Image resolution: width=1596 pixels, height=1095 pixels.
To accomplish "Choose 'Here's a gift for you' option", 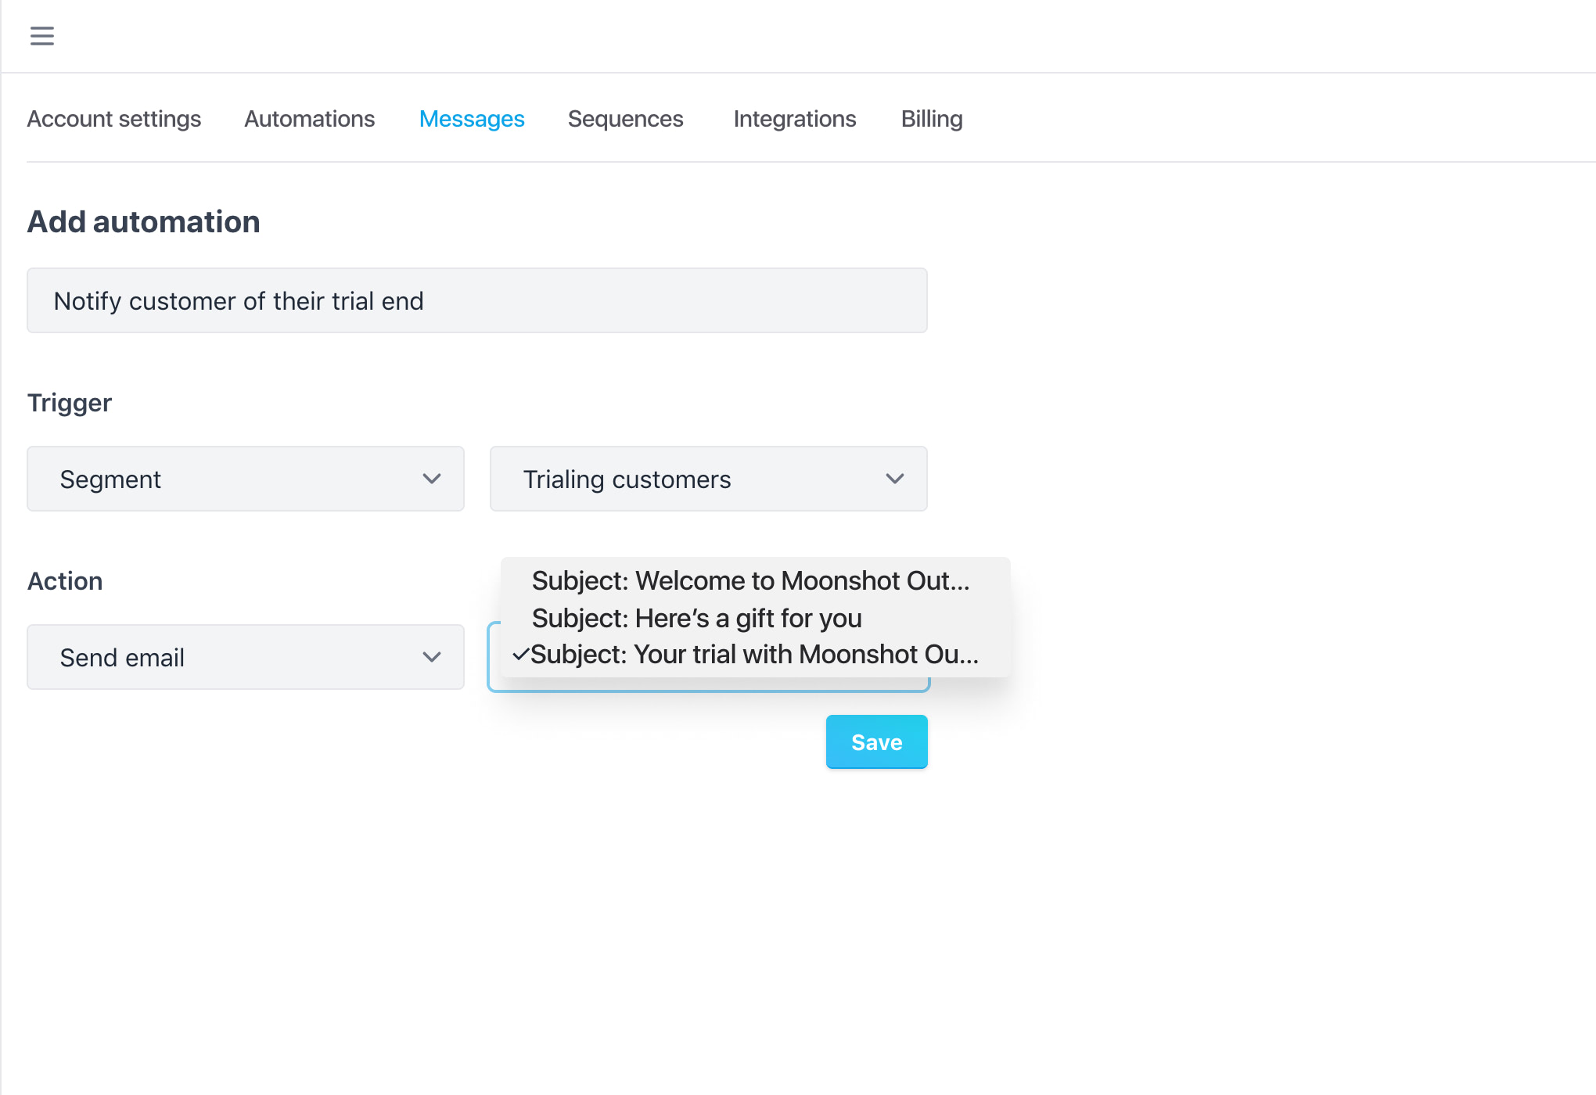I will (696, 618).
